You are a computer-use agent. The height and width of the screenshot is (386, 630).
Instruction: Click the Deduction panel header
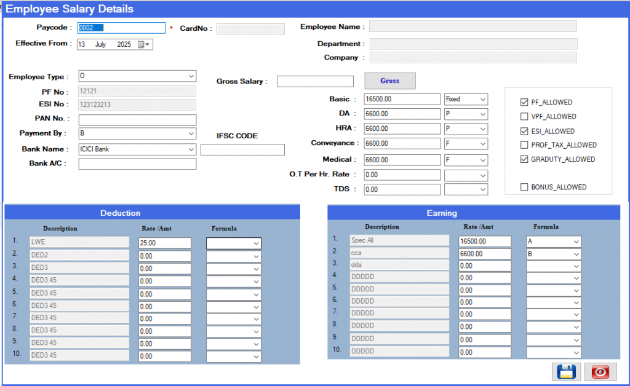pos(153,213)
